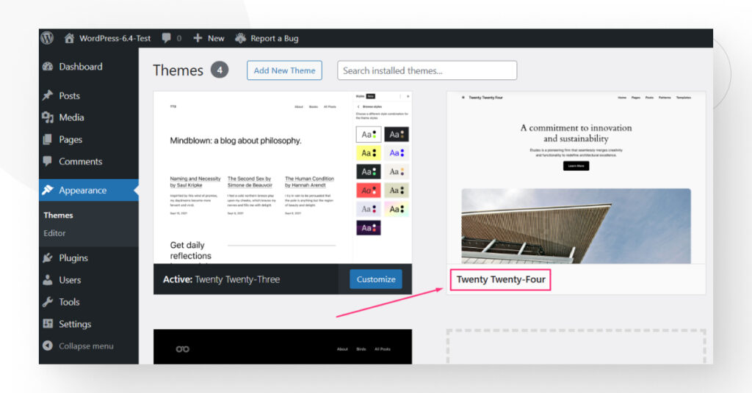
Task: Open the black theme thumbnail below
Action: [283, 347]
